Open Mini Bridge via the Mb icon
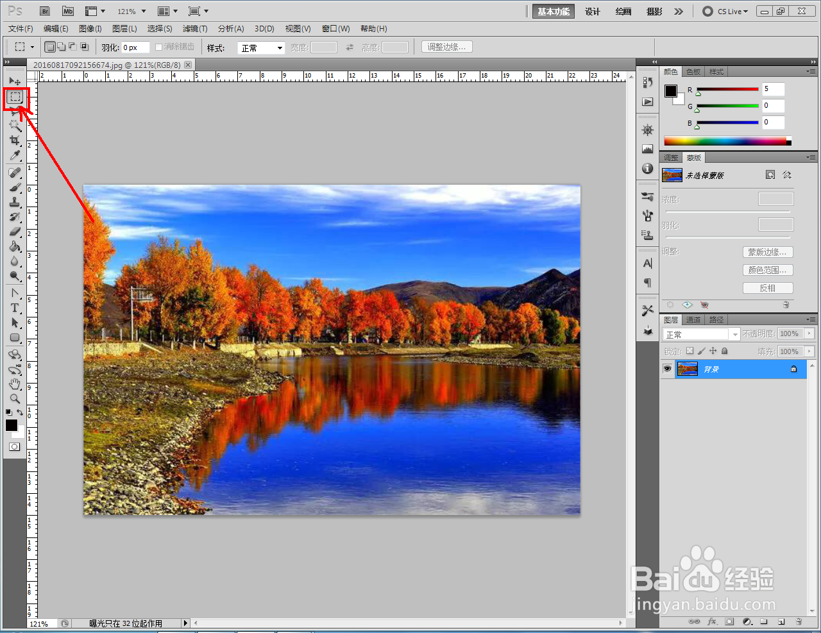This screenshot has width=821, height=633. [x=68, y=11]
